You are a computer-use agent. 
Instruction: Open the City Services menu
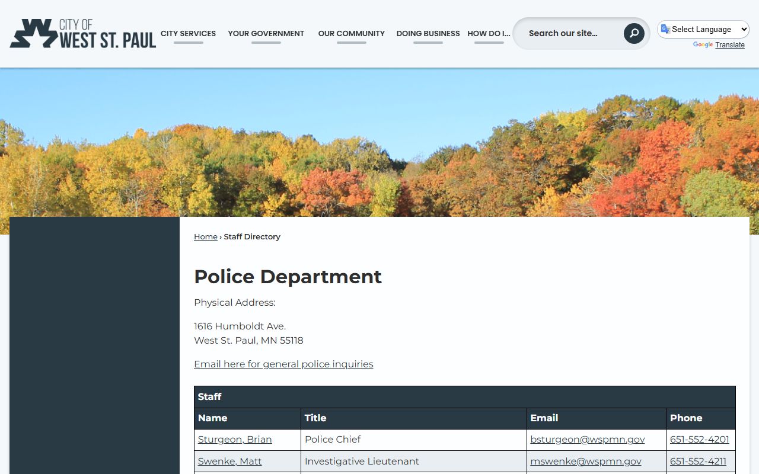click(188, 34)
